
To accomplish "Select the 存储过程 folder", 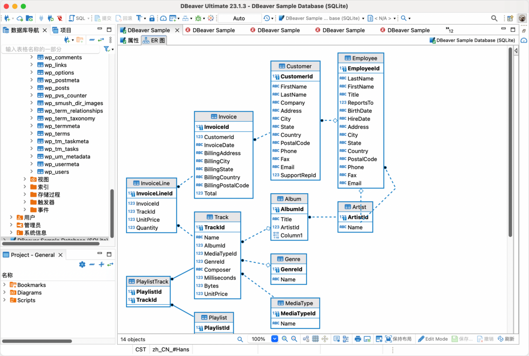I will point(48,195).
